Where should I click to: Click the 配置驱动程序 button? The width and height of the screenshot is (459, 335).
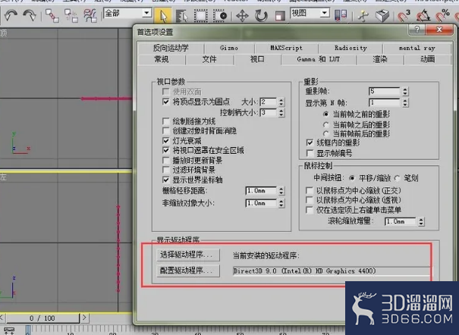point(188,271)
